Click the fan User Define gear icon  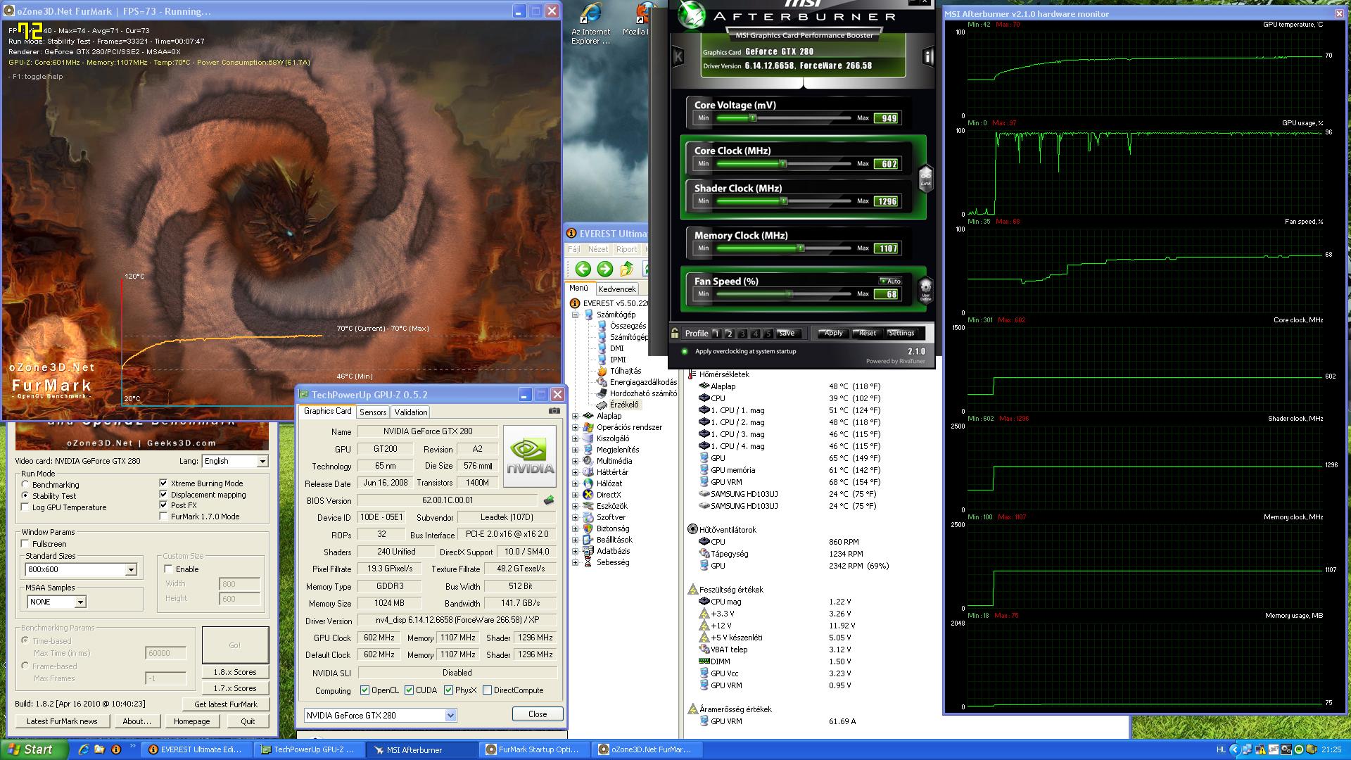tap(926, 289)
